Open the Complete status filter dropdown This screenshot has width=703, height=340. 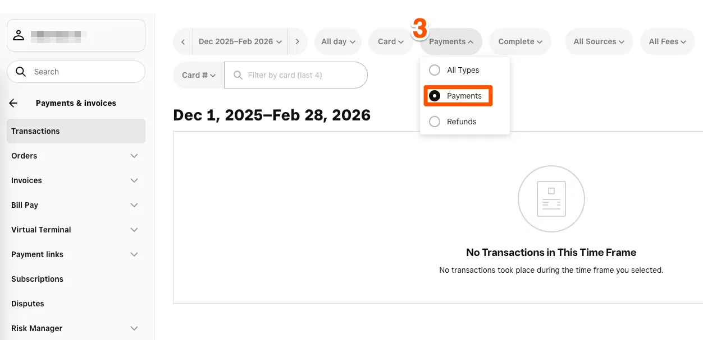[x=520, y=41]
